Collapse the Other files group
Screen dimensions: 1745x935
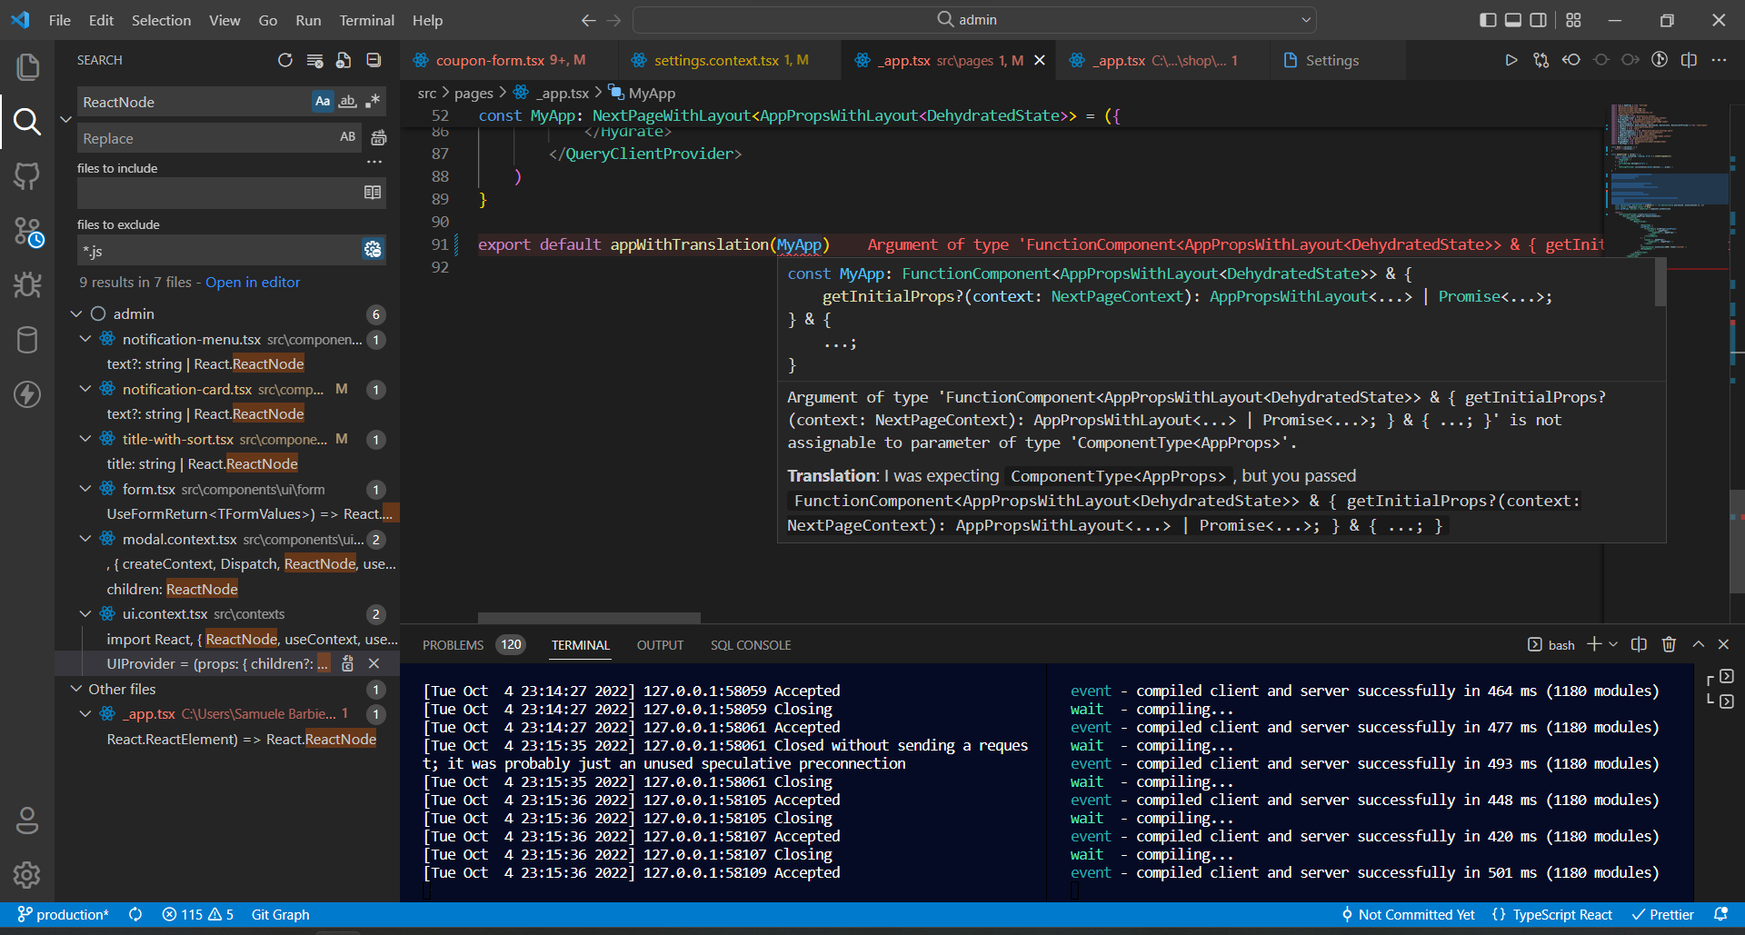(x=76, y=689)
